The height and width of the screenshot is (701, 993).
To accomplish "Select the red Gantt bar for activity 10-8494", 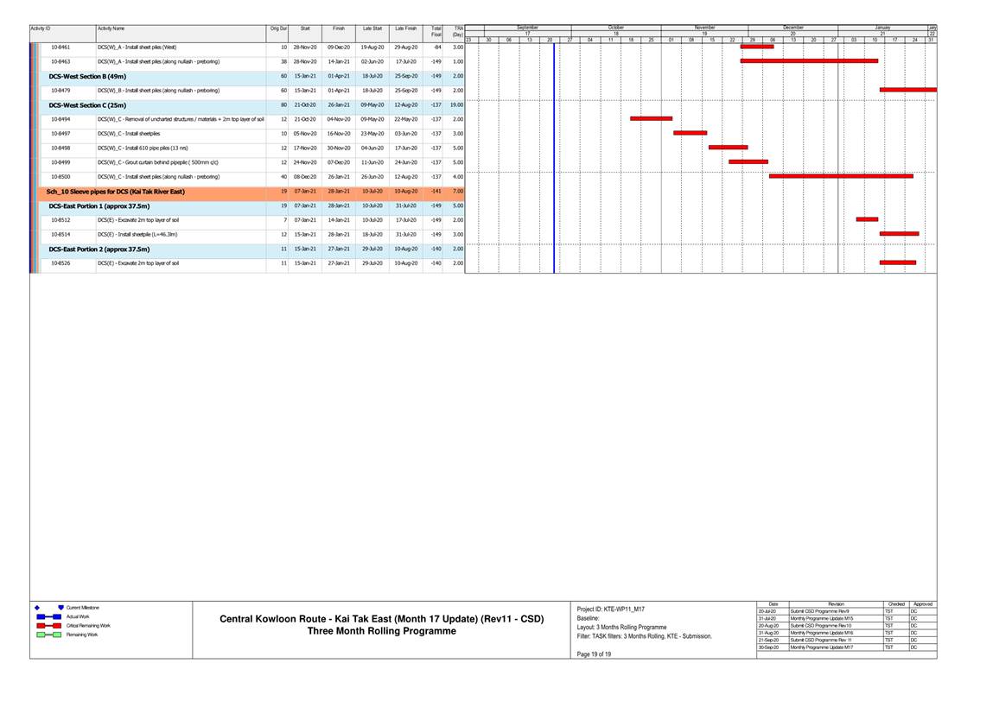I will coord(651,118).
